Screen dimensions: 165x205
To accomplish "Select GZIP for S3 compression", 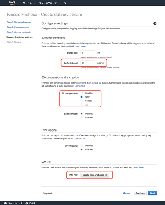I will coord(82,97).
